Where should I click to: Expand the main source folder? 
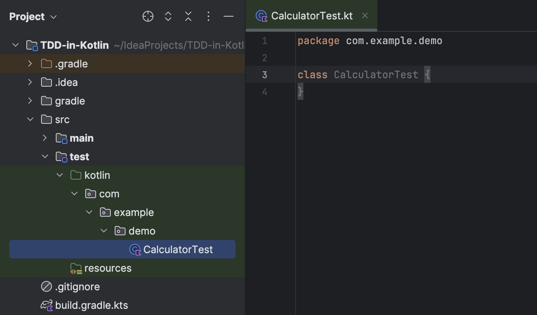click(x=45, y=138)
